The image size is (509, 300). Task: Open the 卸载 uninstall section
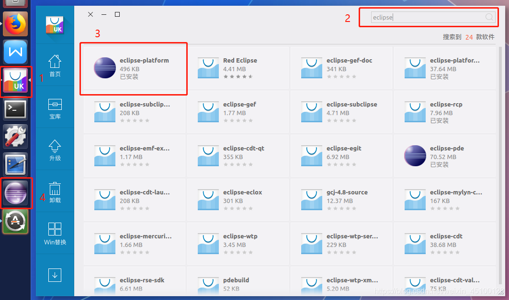click(x=55, y=193)
